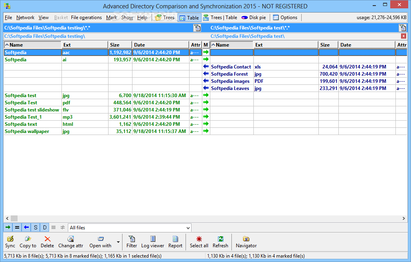This screenshot has height=262, width=411.
Task: Toggle the not-equal filter button
Action: [62, 227]
